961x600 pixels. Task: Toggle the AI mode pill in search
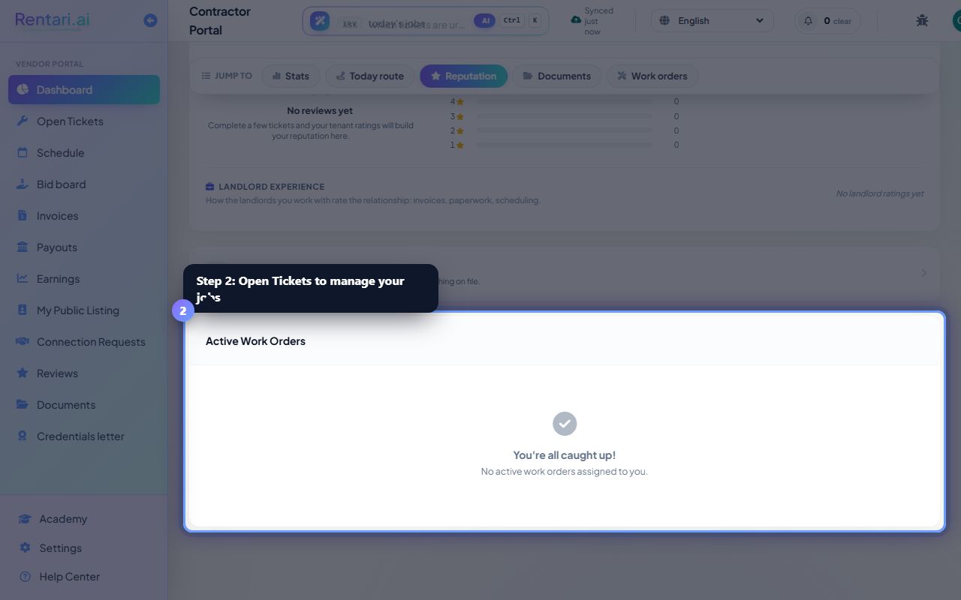point(484,20)
